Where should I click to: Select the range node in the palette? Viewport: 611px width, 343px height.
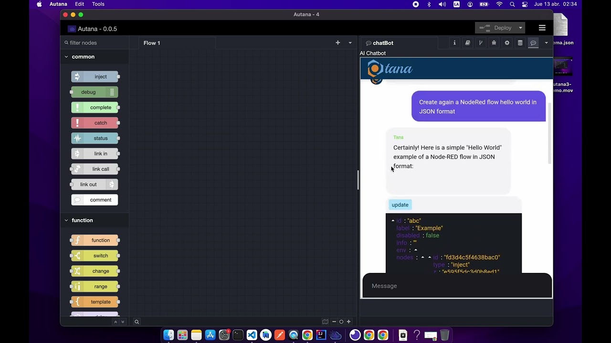pos(95,286)
